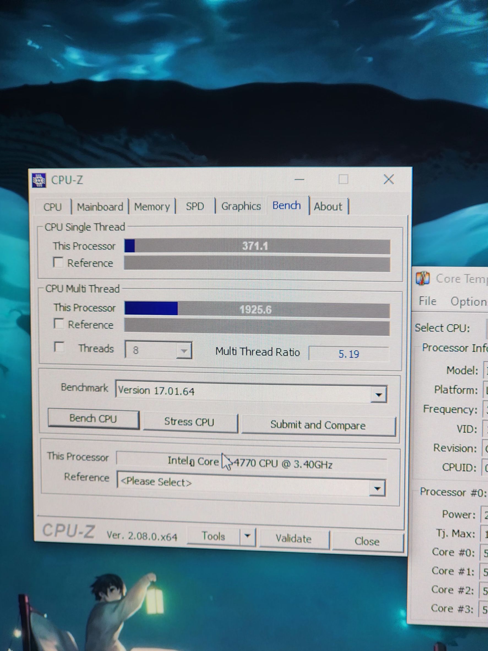488x651 pixels.
Task: Click the single thread Reference bar
Action: pyautogui.click(x=257, y=264)
